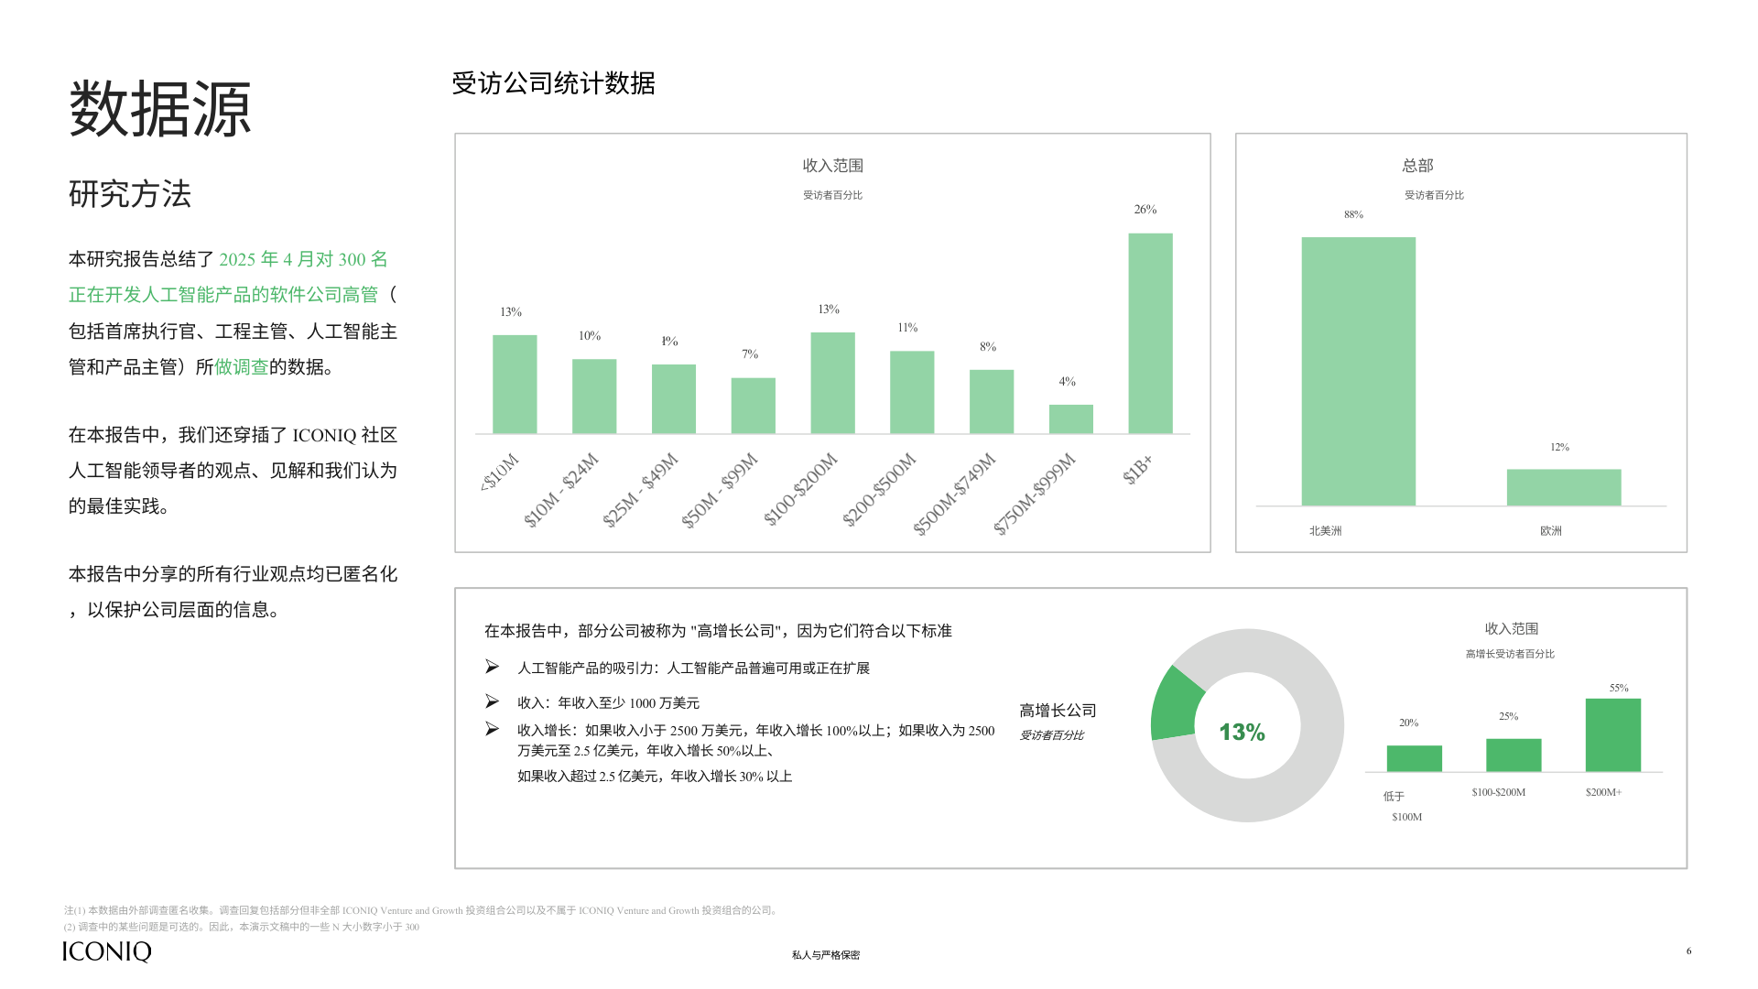This screenshot has width=1758, height=989.
Task: Click the green text 2025 年 4 月对 300 名
Action: pyautogui.click(x=304, y=259)
